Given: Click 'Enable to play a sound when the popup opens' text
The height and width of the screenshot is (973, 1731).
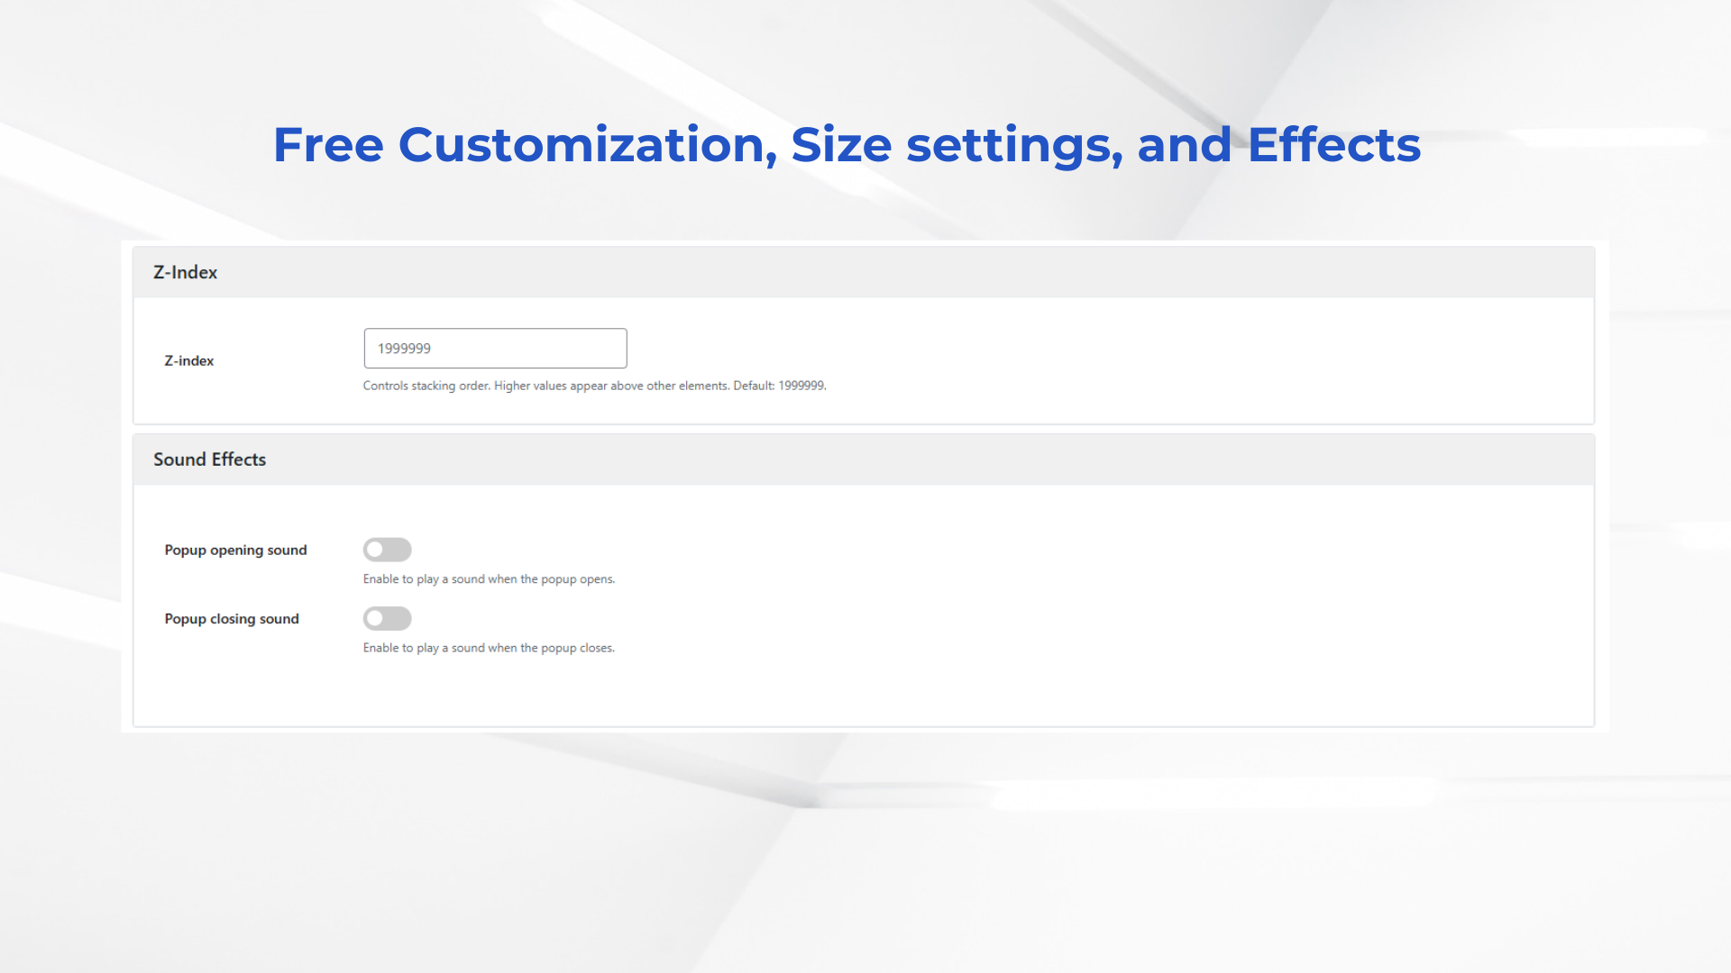Looking at the screenshot, I should coord(489,579).
